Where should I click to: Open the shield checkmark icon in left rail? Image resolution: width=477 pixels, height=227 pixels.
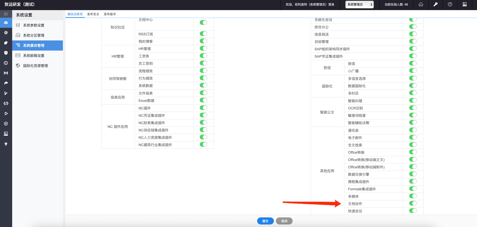(x=6, y=53)
